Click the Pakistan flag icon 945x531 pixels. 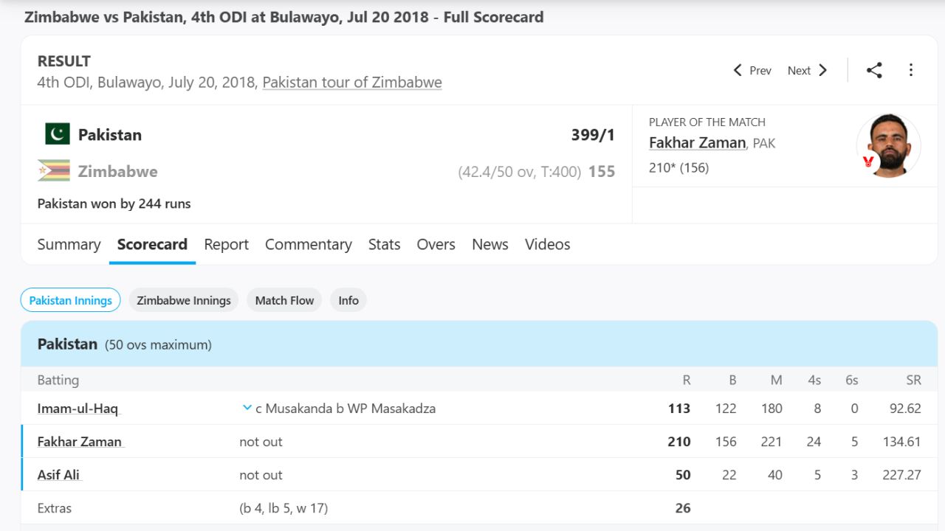pyautogui.click(x=58, y=134)
